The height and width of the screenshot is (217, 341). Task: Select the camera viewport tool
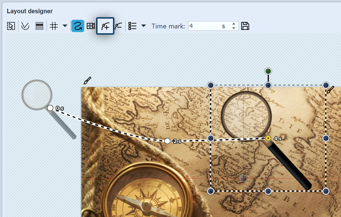click(90, 26)
